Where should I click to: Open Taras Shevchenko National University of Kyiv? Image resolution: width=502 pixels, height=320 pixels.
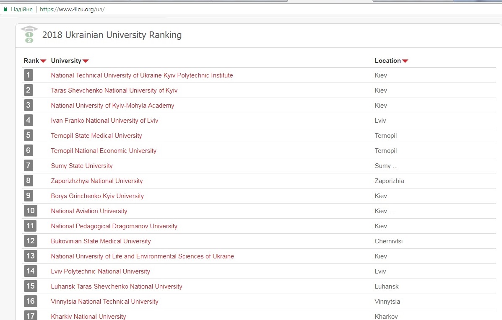tap(114, 90)
